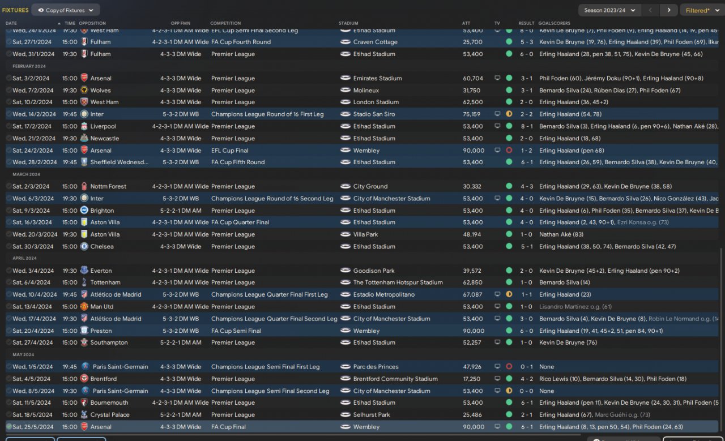This screenshot has width=725, height=441.
Task: Click the Crystal Palace club badge
Action: (x=84, y=414)
